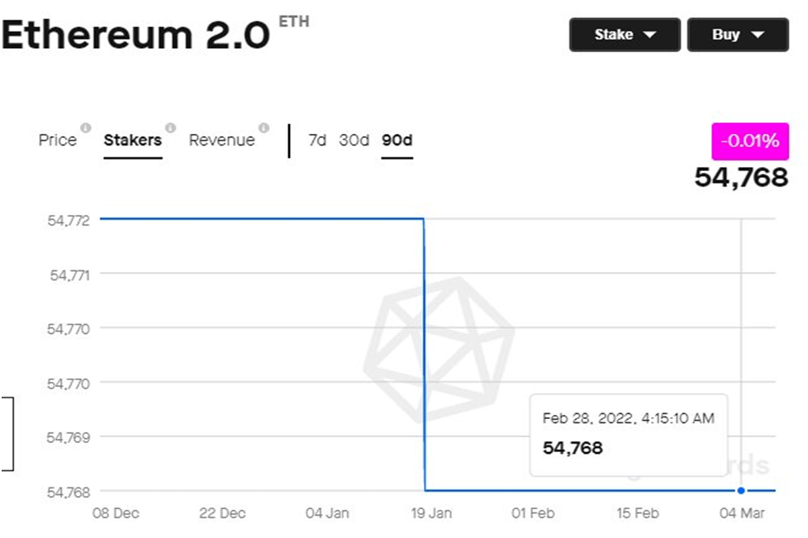Click the Feb 28, 2022 tooltip box
The height and width of the screenshot is (538, 808).
(x=628, y=434)
